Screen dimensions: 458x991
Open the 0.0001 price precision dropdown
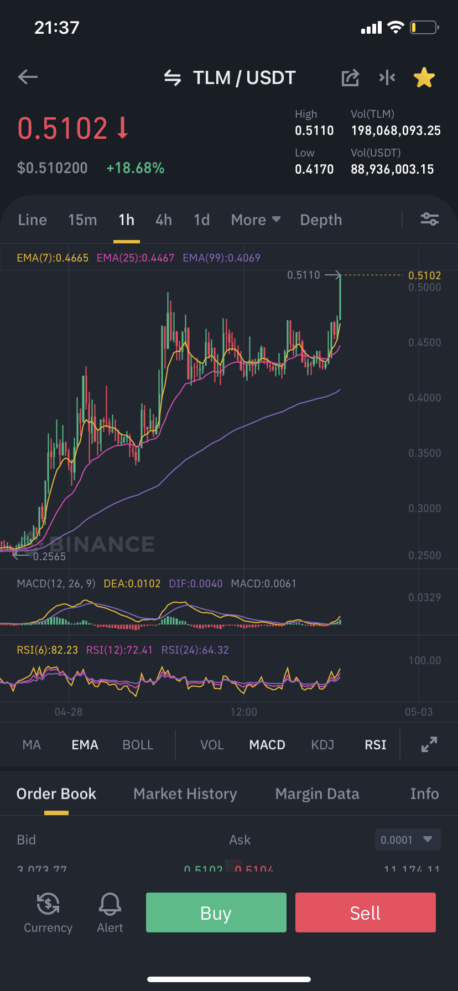tap(408, 839)
